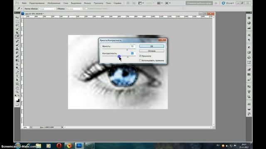This screenshot has width=266, height=149.
Task: Open the Окно menu
Action: pos(108,3)
